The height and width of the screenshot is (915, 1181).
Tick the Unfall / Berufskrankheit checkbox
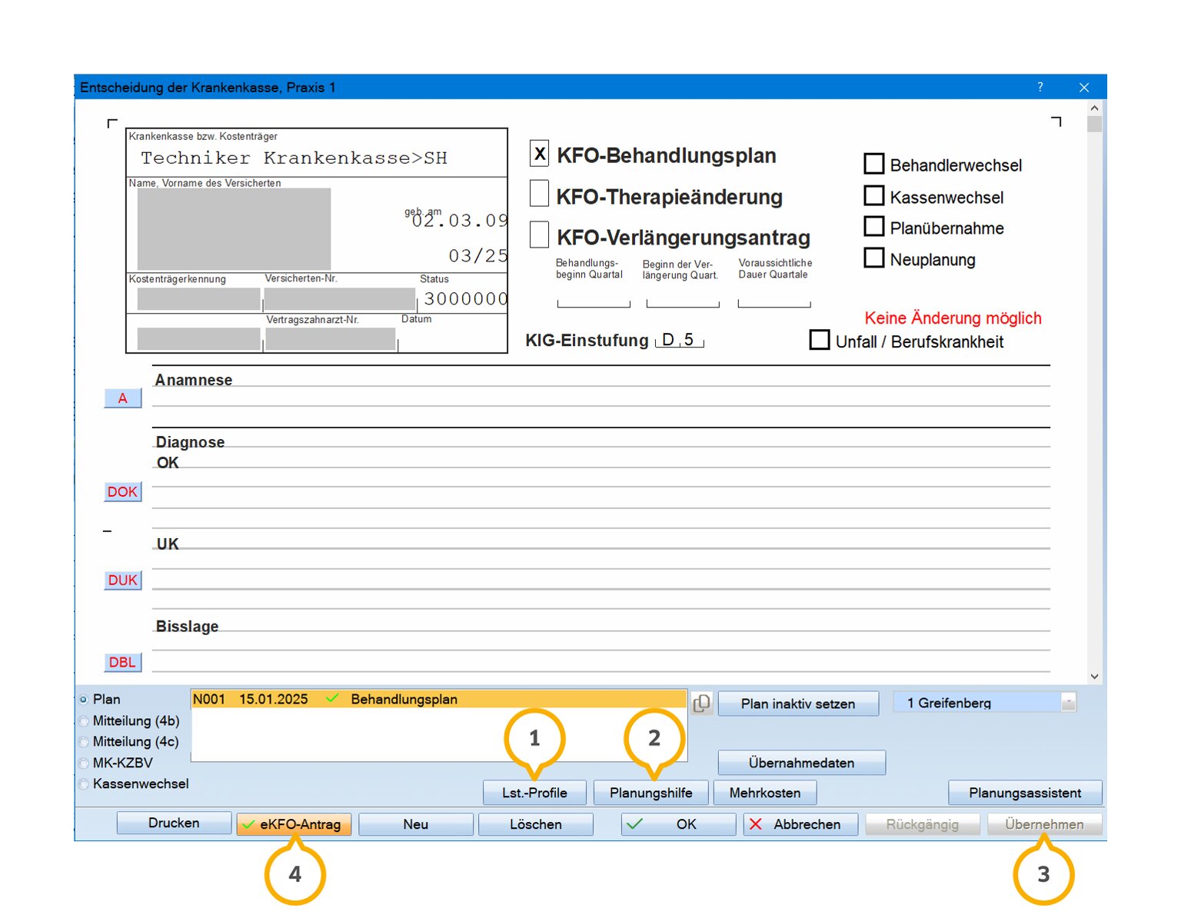pyautogui.click(x=820, y=340)
